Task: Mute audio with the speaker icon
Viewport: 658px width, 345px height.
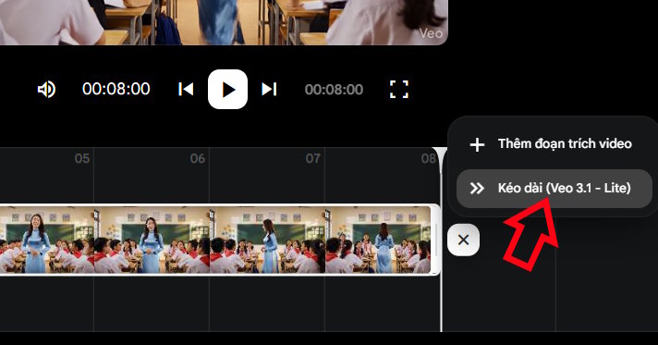Action: 46,89
